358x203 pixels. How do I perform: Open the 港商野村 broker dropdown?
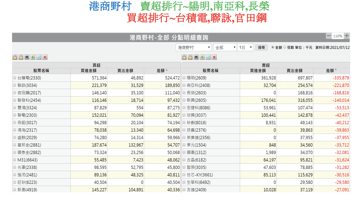click(193, 47)
